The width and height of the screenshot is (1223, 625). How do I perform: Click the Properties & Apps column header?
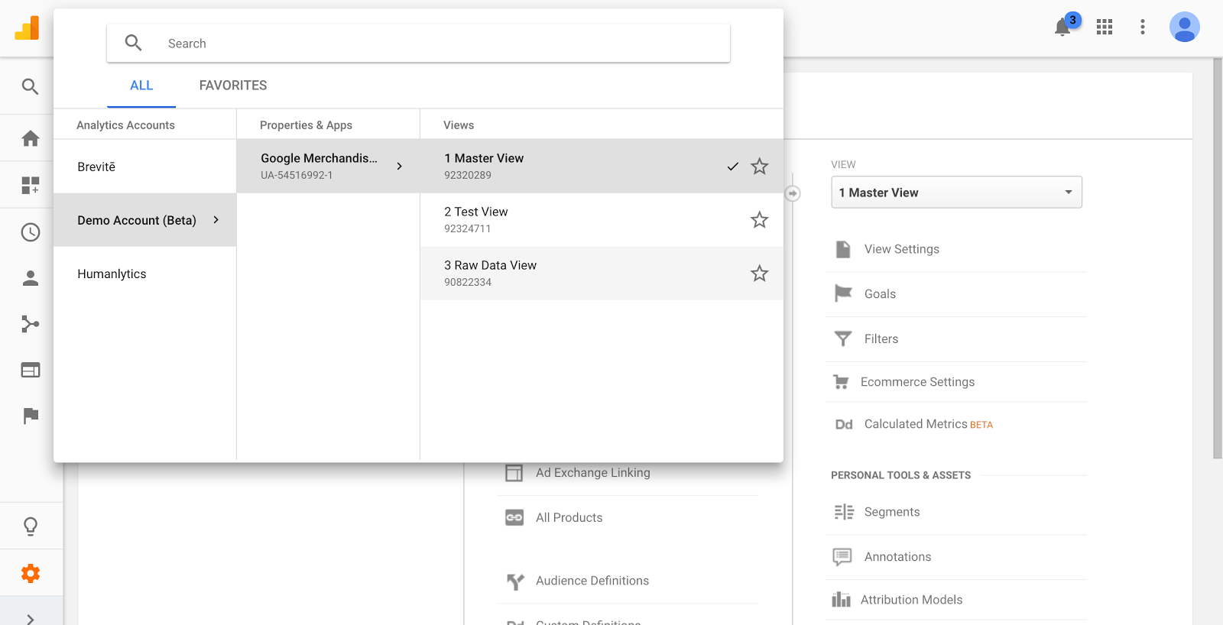tap(306, 125)
